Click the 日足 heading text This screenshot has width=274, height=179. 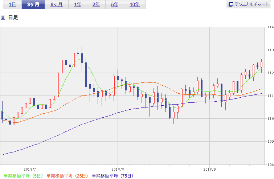[x=13, y=17]
